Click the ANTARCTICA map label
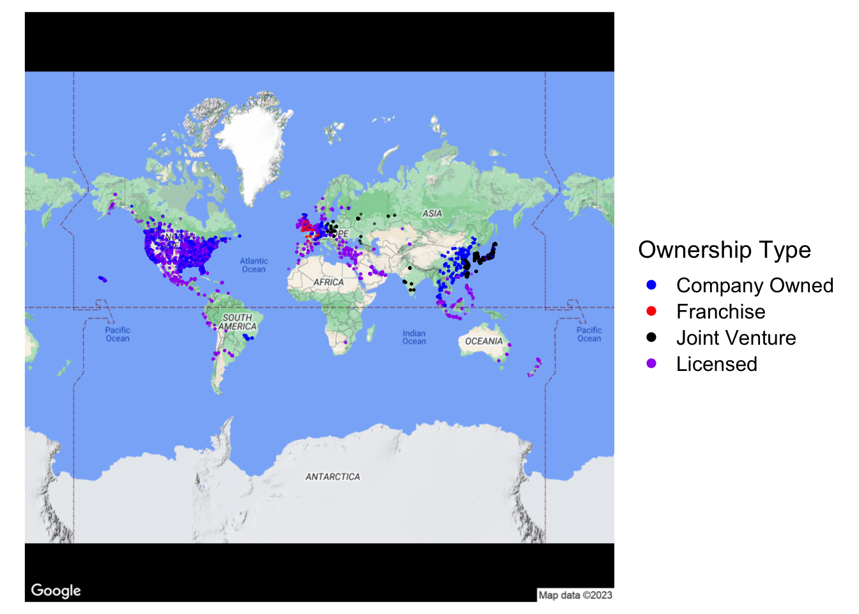 tap(332, 476)
